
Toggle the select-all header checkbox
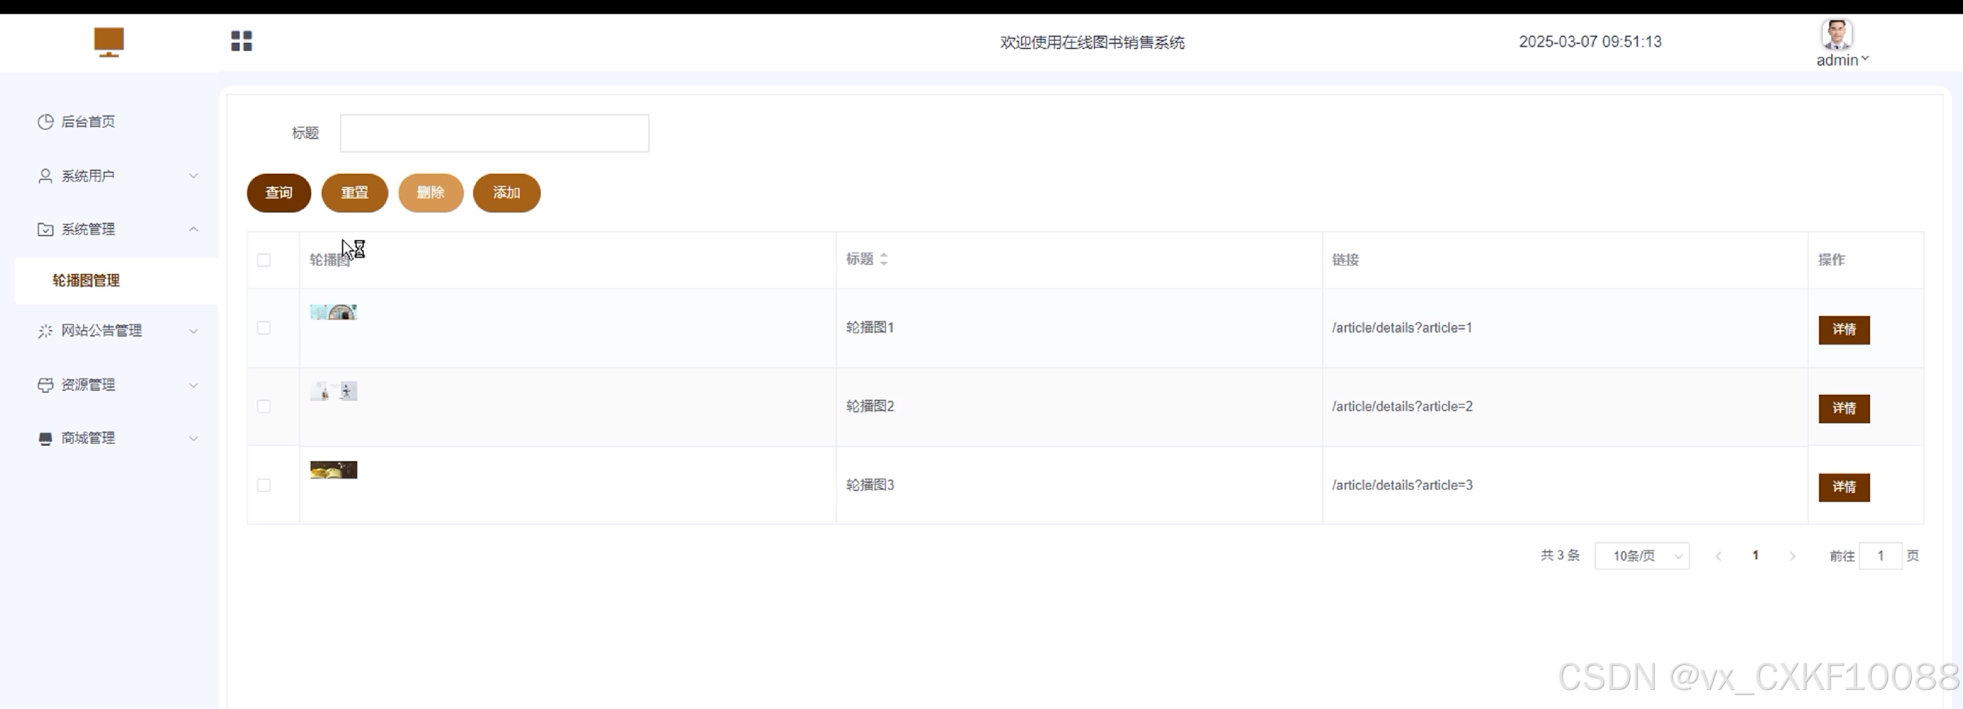pos(263,261)
